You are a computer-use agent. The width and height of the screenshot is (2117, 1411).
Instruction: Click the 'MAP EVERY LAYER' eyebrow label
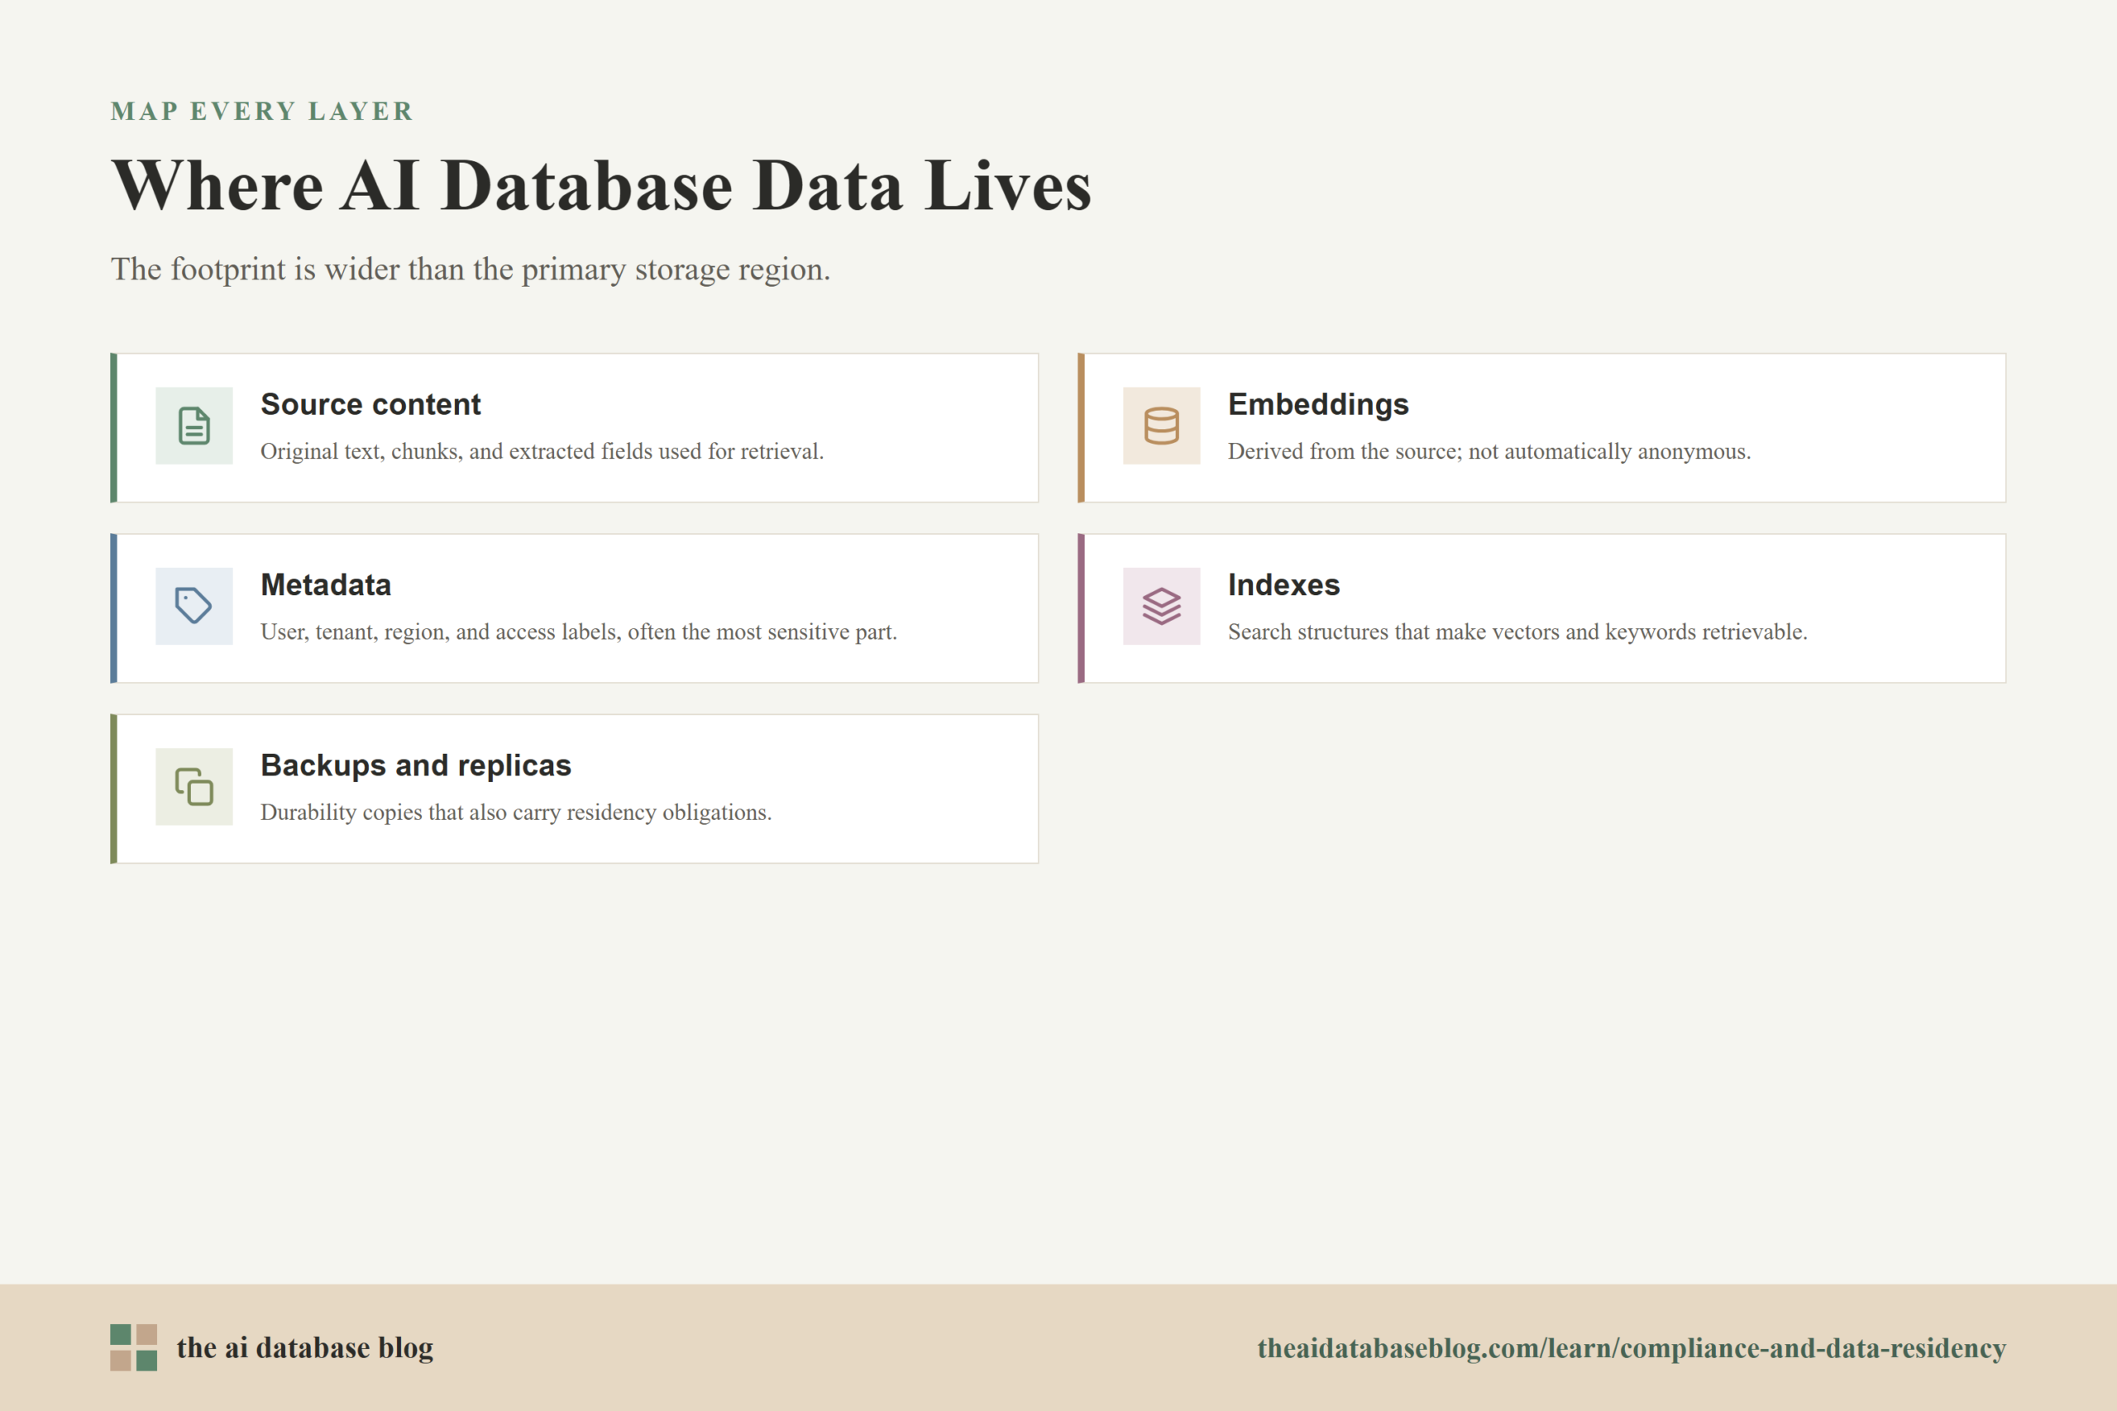(x=262, y=111)
